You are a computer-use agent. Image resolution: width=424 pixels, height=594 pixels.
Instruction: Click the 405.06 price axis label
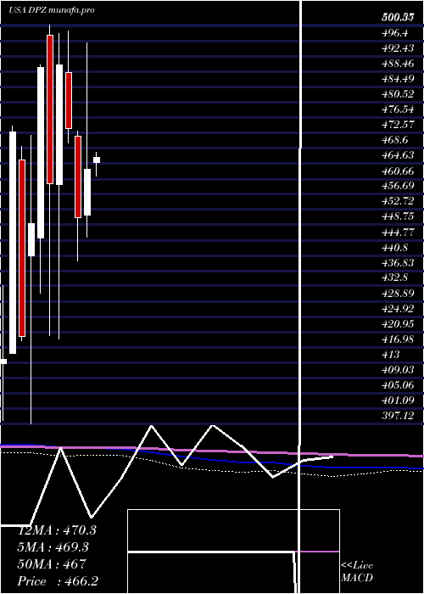pos(398,385)
